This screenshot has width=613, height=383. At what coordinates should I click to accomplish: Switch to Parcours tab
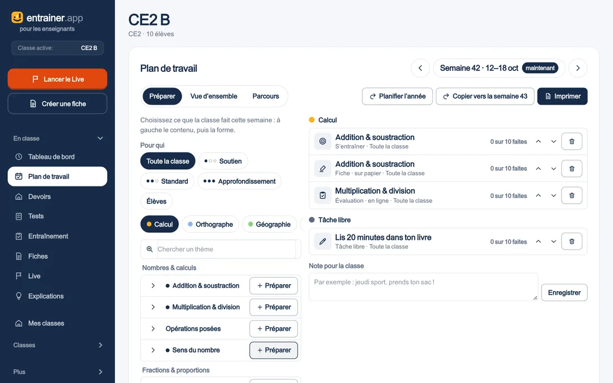tap(265, 96)
